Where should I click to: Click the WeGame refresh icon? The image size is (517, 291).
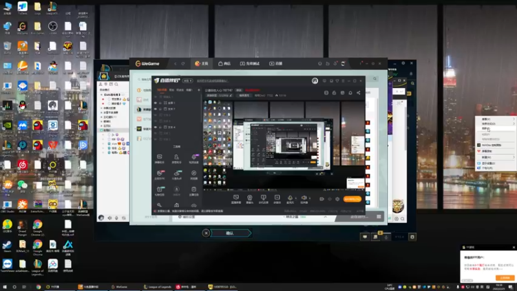tap(183, 63)
